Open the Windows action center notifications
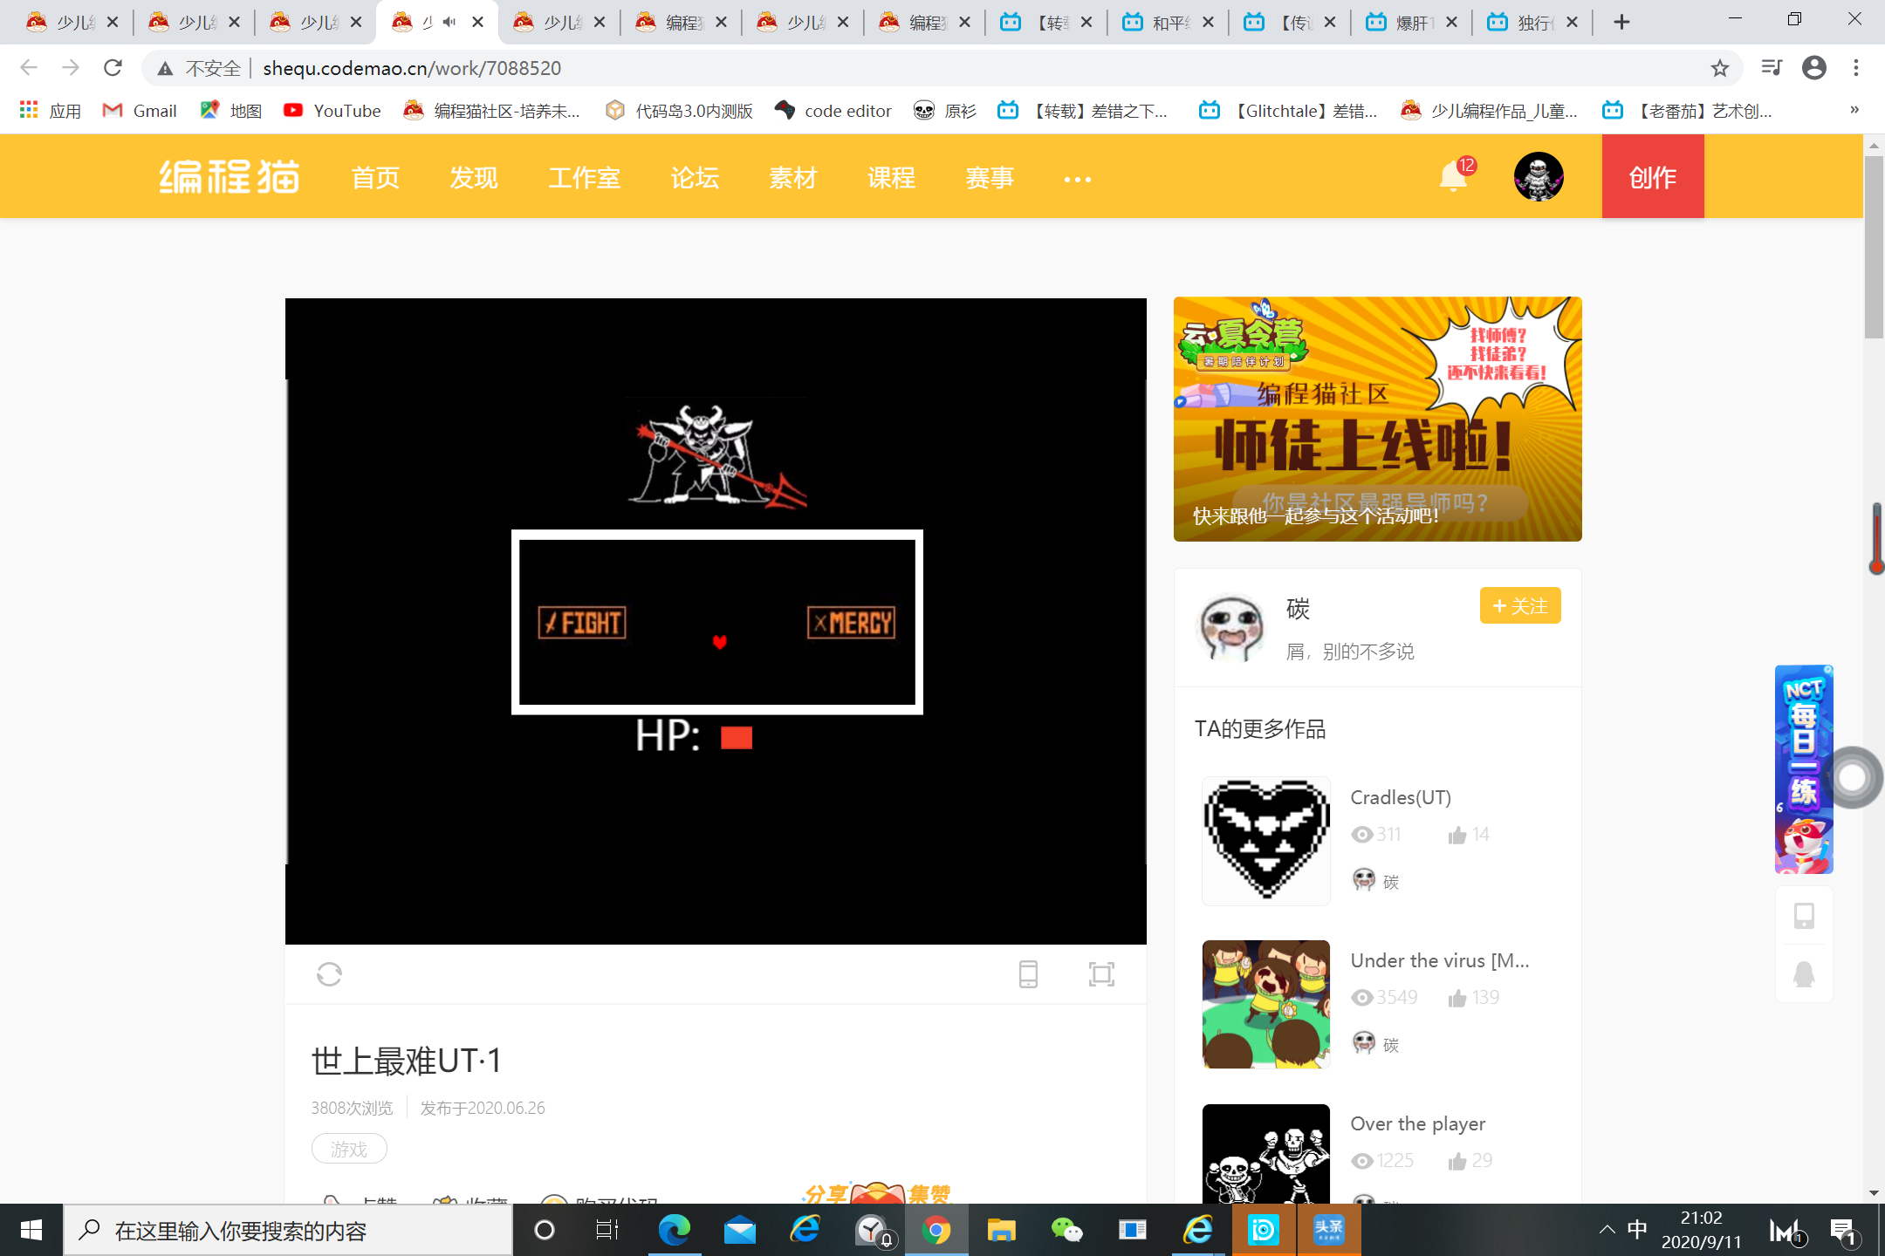This screenshot has height=1256, width=1885. tap(1844, 1230)
